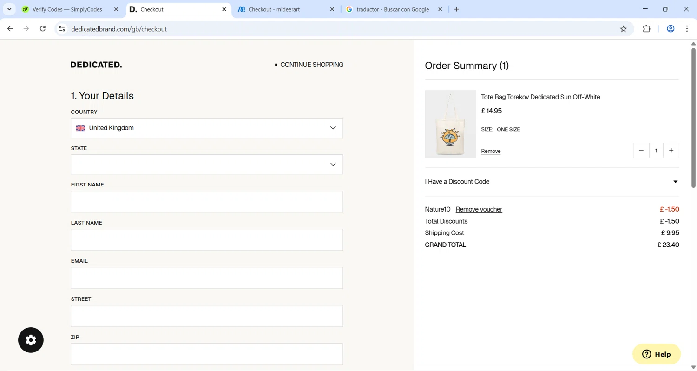
Task: Remove the tote bag from the order
Action: click(x=491, y=151)
